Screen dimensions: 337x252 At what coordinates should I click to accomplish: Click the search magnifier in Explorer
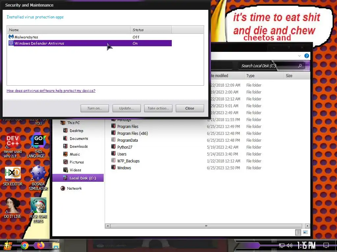click(x=300, y=66)
